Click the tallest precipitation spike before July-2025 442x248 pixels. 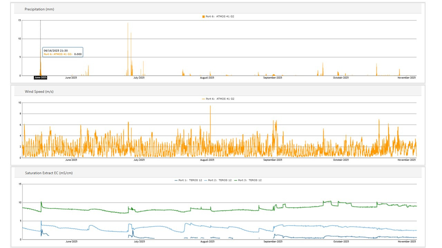128,24
